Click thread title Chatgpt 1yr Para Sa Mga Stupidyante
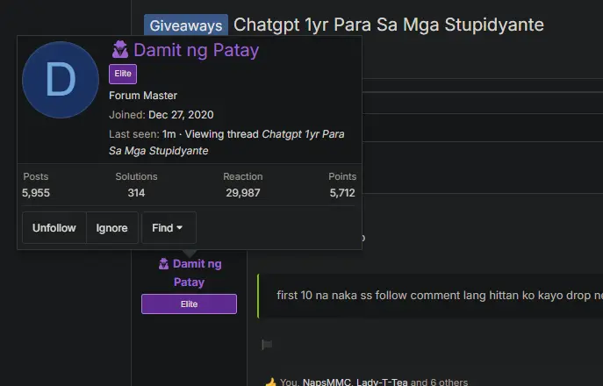Image resolution: width=603 pixels, height=386 pixels. pos(389,25)
